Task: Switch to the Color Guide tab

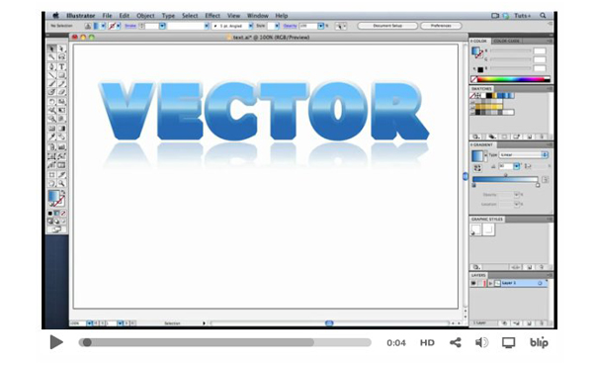Action: (506, 41)
